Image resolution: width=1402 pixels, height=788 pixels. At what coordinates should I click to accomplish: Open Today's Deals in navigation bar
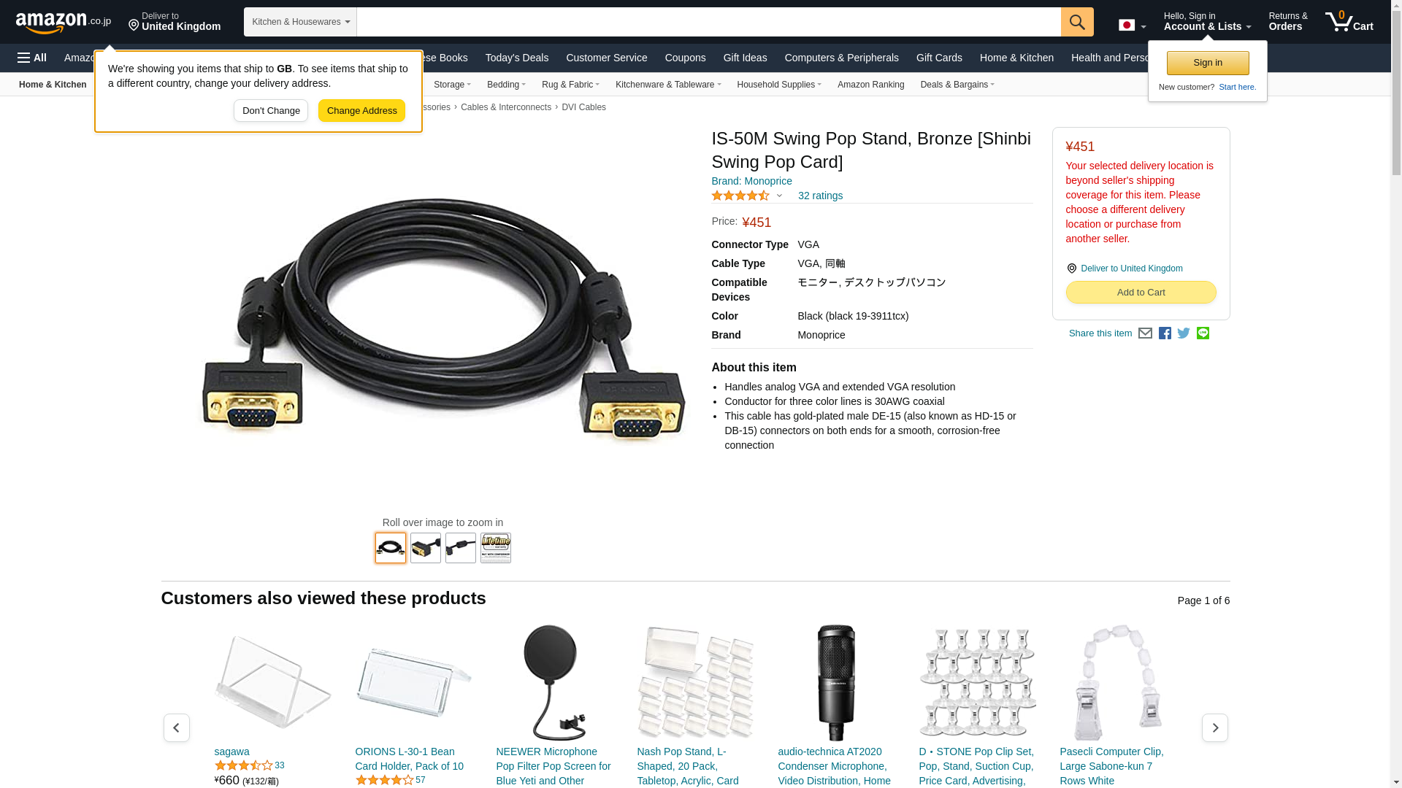click(517, 58)
